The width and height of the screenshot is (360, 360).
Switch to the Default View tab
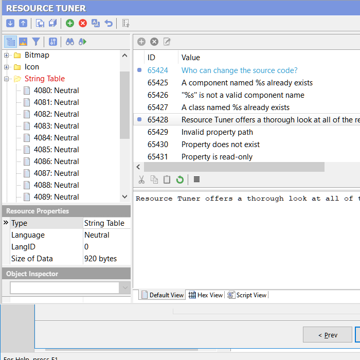coord(163,295)
